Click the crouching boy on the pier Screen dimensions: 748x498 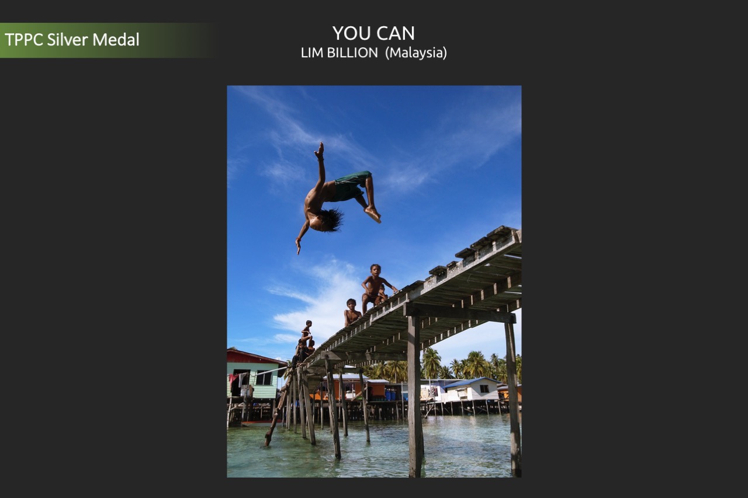click(377, 288)
